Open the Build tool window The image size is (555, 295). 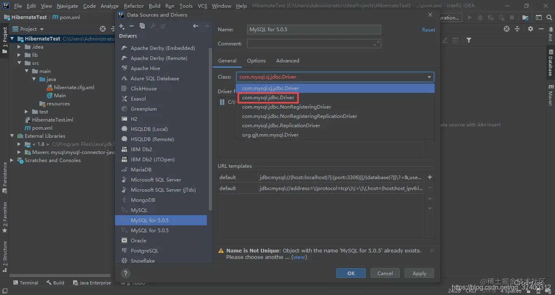[x=55, y=282]
